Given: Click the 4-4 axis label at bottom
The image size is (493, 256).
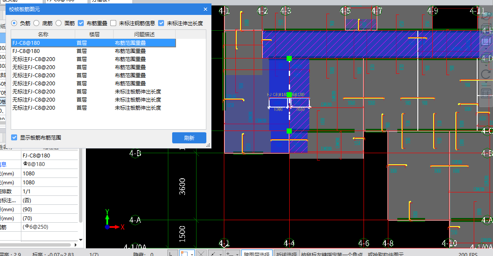Looking at the screenshot, I should 289,243.
